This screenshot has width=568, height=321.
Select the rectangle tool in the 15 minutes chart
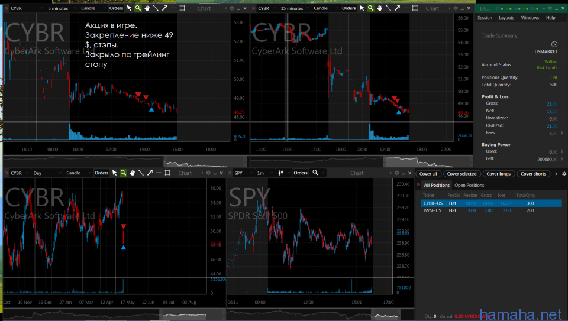[x=415, y=8]
